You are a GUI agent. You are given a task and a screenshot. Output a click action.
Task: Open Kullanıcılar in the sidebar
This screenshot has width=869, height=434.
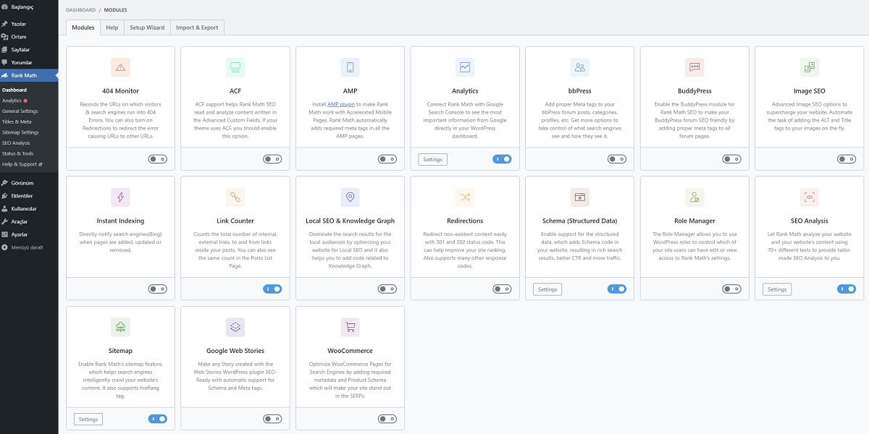(x=29, y=208)
